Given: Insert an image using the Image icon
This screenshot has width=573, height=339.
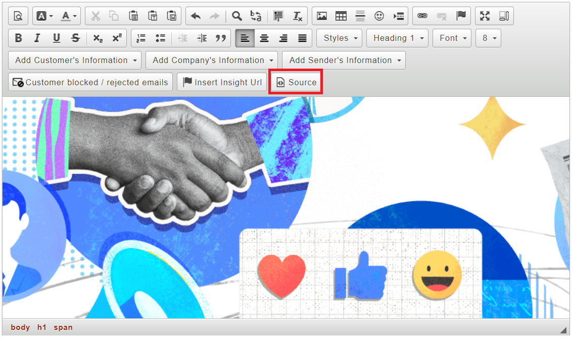Looking at the screenshot, I should (x=322, y=16).
